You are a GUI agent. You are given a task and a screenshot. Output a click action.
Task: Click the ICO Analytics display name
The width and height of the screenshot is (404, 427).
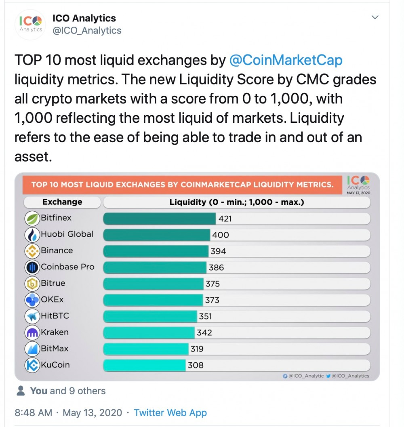pyautogui.click(x=84, y=18)
